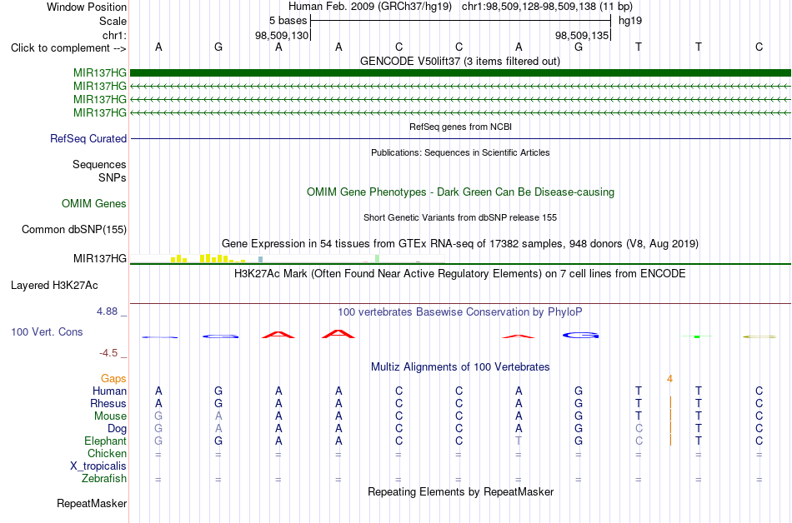The width and height of the screenshot is (792, 523).
Task: Click the grey 'T' in Elephant alignment row
Action: pyautogui.click(x=519, y=441)
